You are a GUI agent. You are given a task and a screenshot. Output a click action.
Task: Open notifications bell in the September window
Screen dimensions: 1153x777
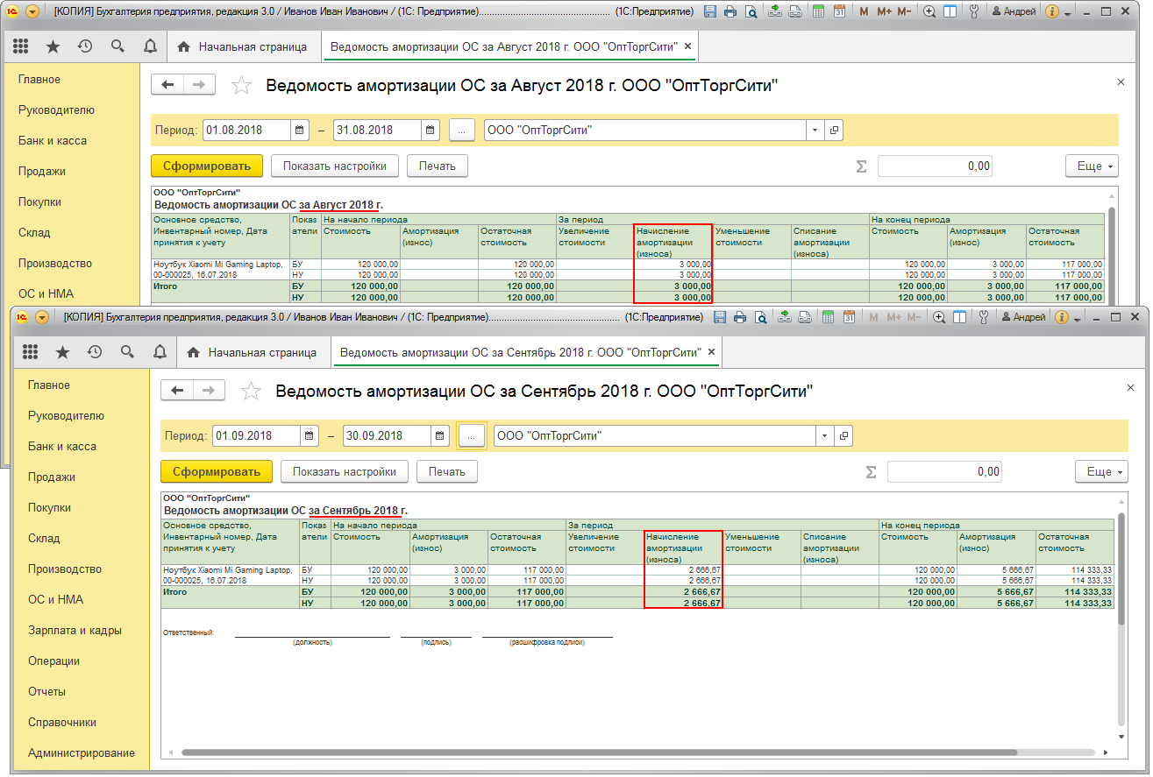[160, 352]
